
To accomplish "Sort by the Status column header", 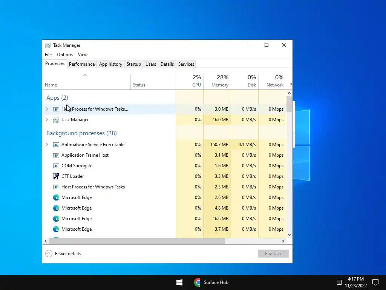I will point(153,82).
